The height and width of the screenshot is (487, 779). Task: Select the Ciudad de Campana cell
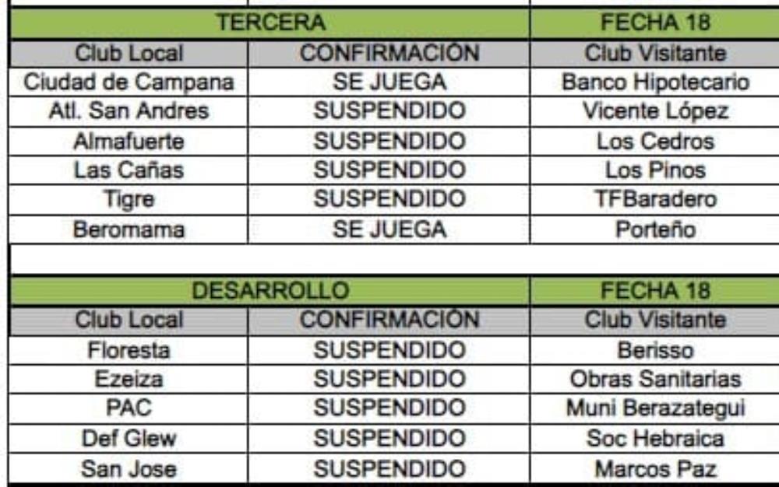[129, 82]
